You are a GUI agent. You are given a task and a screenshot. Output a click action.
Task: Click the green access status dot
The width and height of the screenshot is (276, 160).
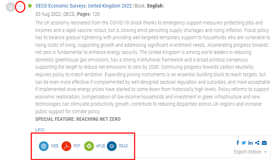[x=30, y=6]
